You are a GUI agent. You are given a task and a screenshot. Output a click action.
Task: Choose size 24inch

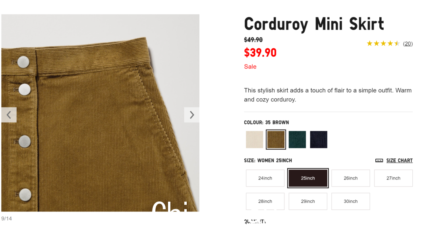coord(265,178)
